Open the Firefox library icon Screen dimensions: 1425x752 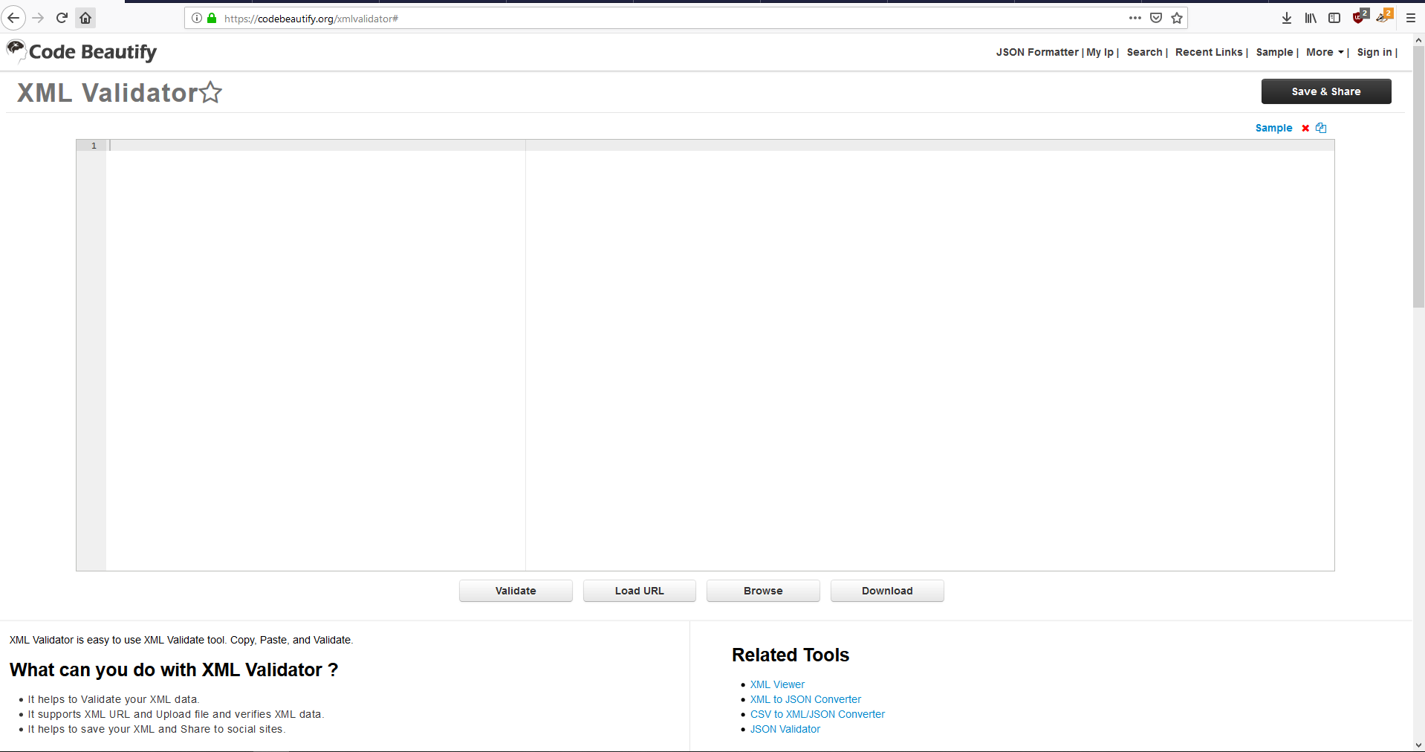click(x=1311, y=18)
